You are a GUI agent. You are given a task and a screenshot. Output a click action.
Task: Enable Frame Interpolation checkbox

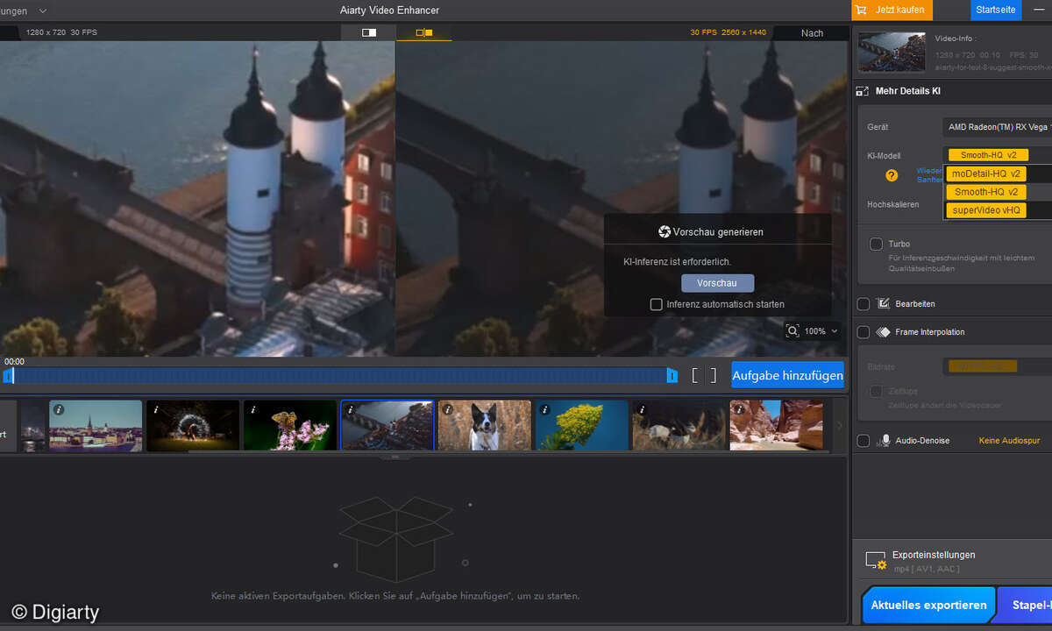(864, 332)
